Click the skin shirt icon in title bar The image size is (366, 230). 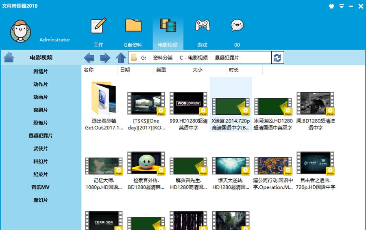coord(331,6)
